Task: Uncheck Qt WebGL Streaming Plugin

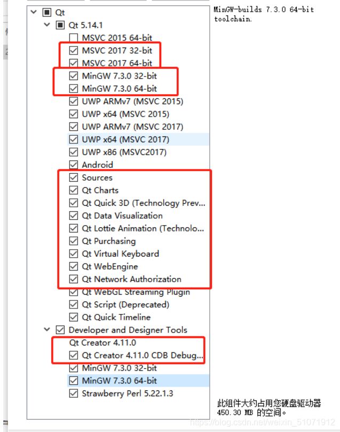Action: [x=74, y=292]
